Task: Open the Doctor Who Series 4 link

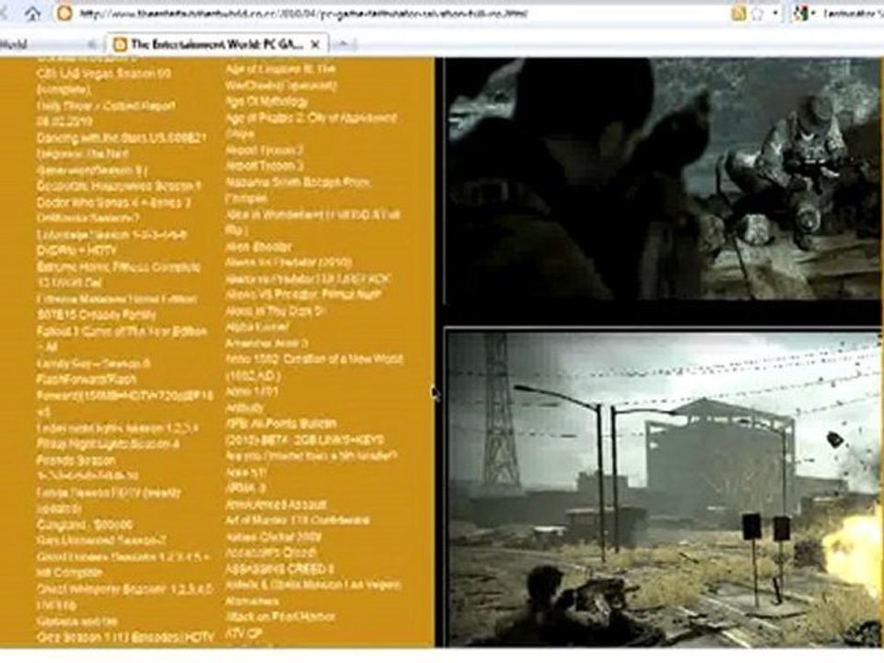Action: pos(114,202)
